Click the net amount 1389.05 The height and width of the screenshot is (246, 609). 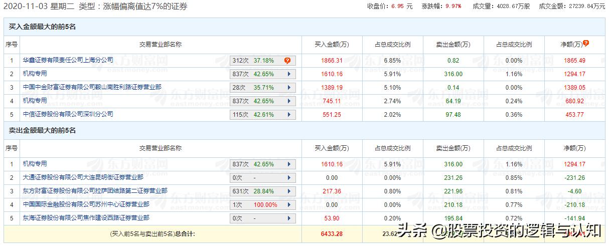click(x=574, y=88)
